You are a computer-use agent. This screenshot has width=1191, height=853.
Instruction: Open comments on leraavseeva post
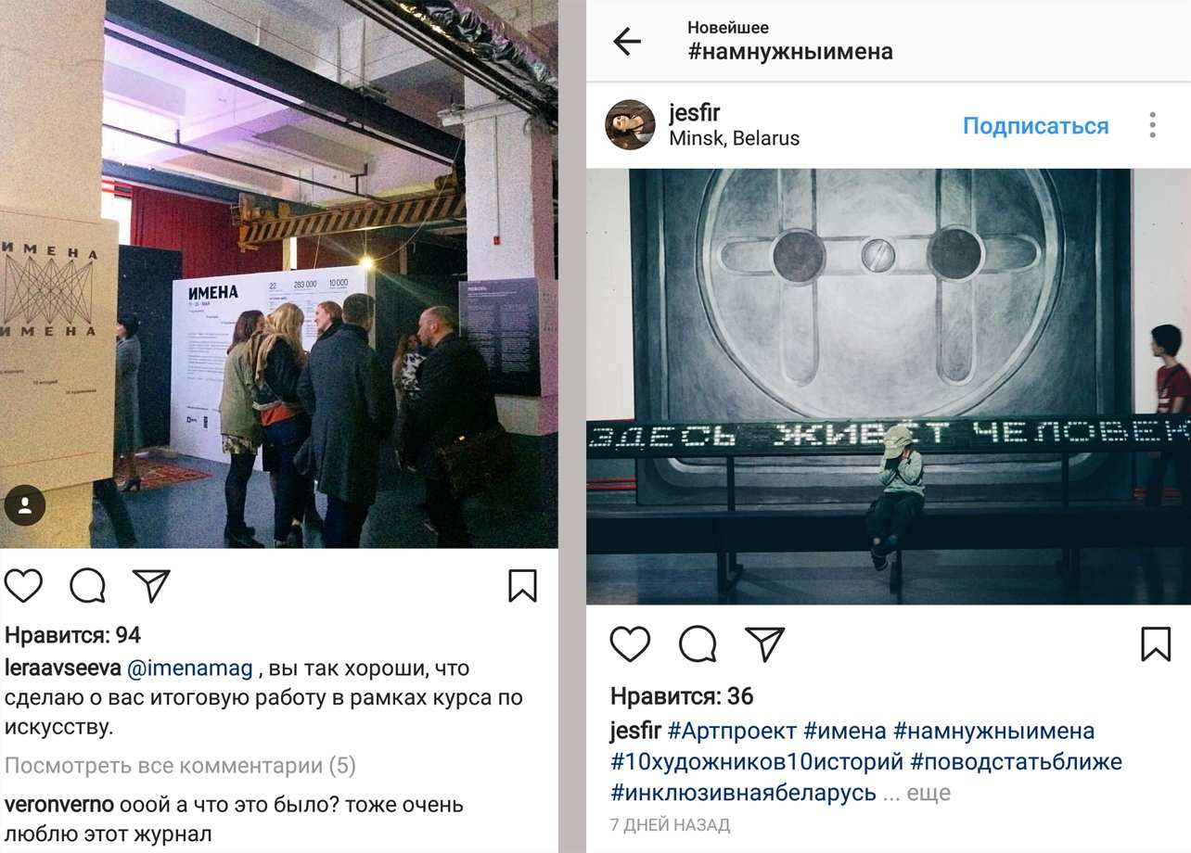(88, 586)
